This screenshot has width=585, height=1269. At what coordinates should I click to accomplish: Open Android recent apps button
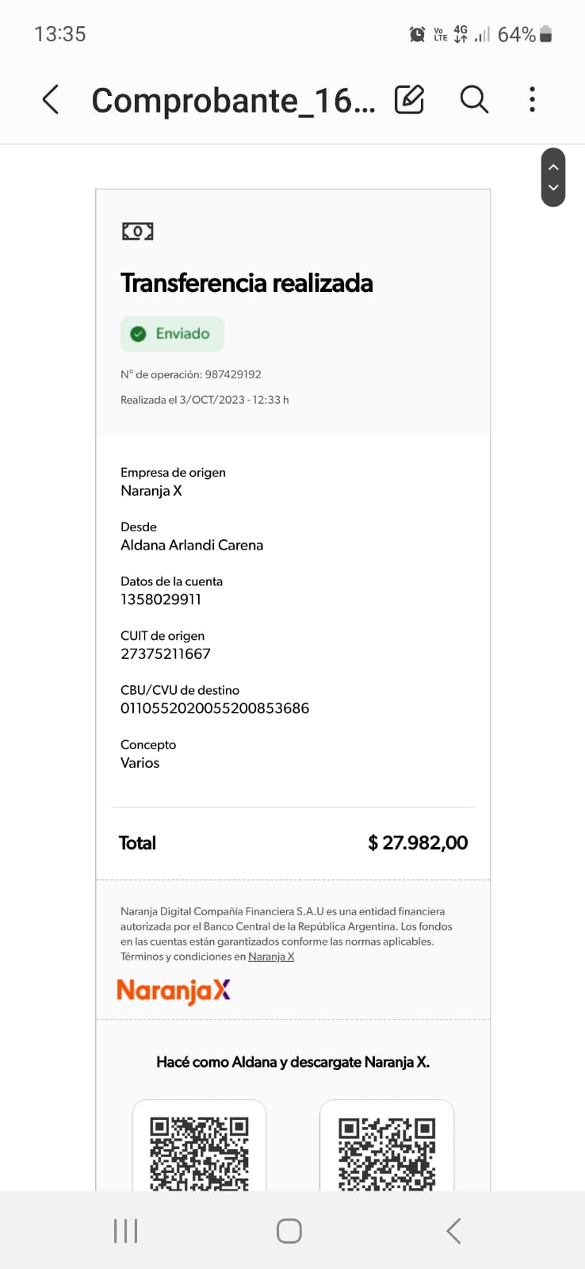(x=125, y=1231)
